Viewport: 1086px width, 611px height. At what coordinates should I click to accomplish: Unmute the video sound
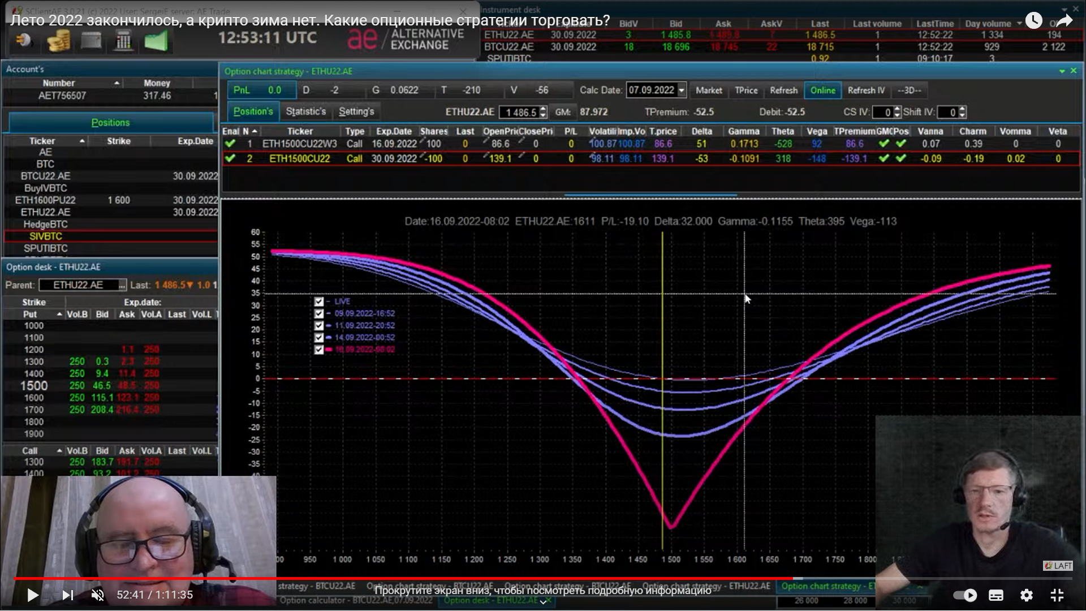point(98,595)
